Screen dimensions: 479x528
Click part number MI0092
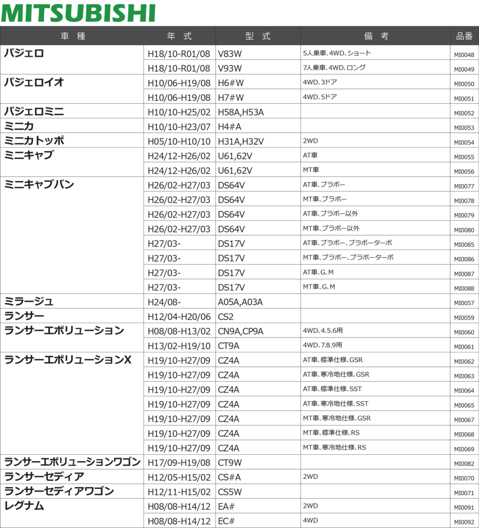point(464,522)
